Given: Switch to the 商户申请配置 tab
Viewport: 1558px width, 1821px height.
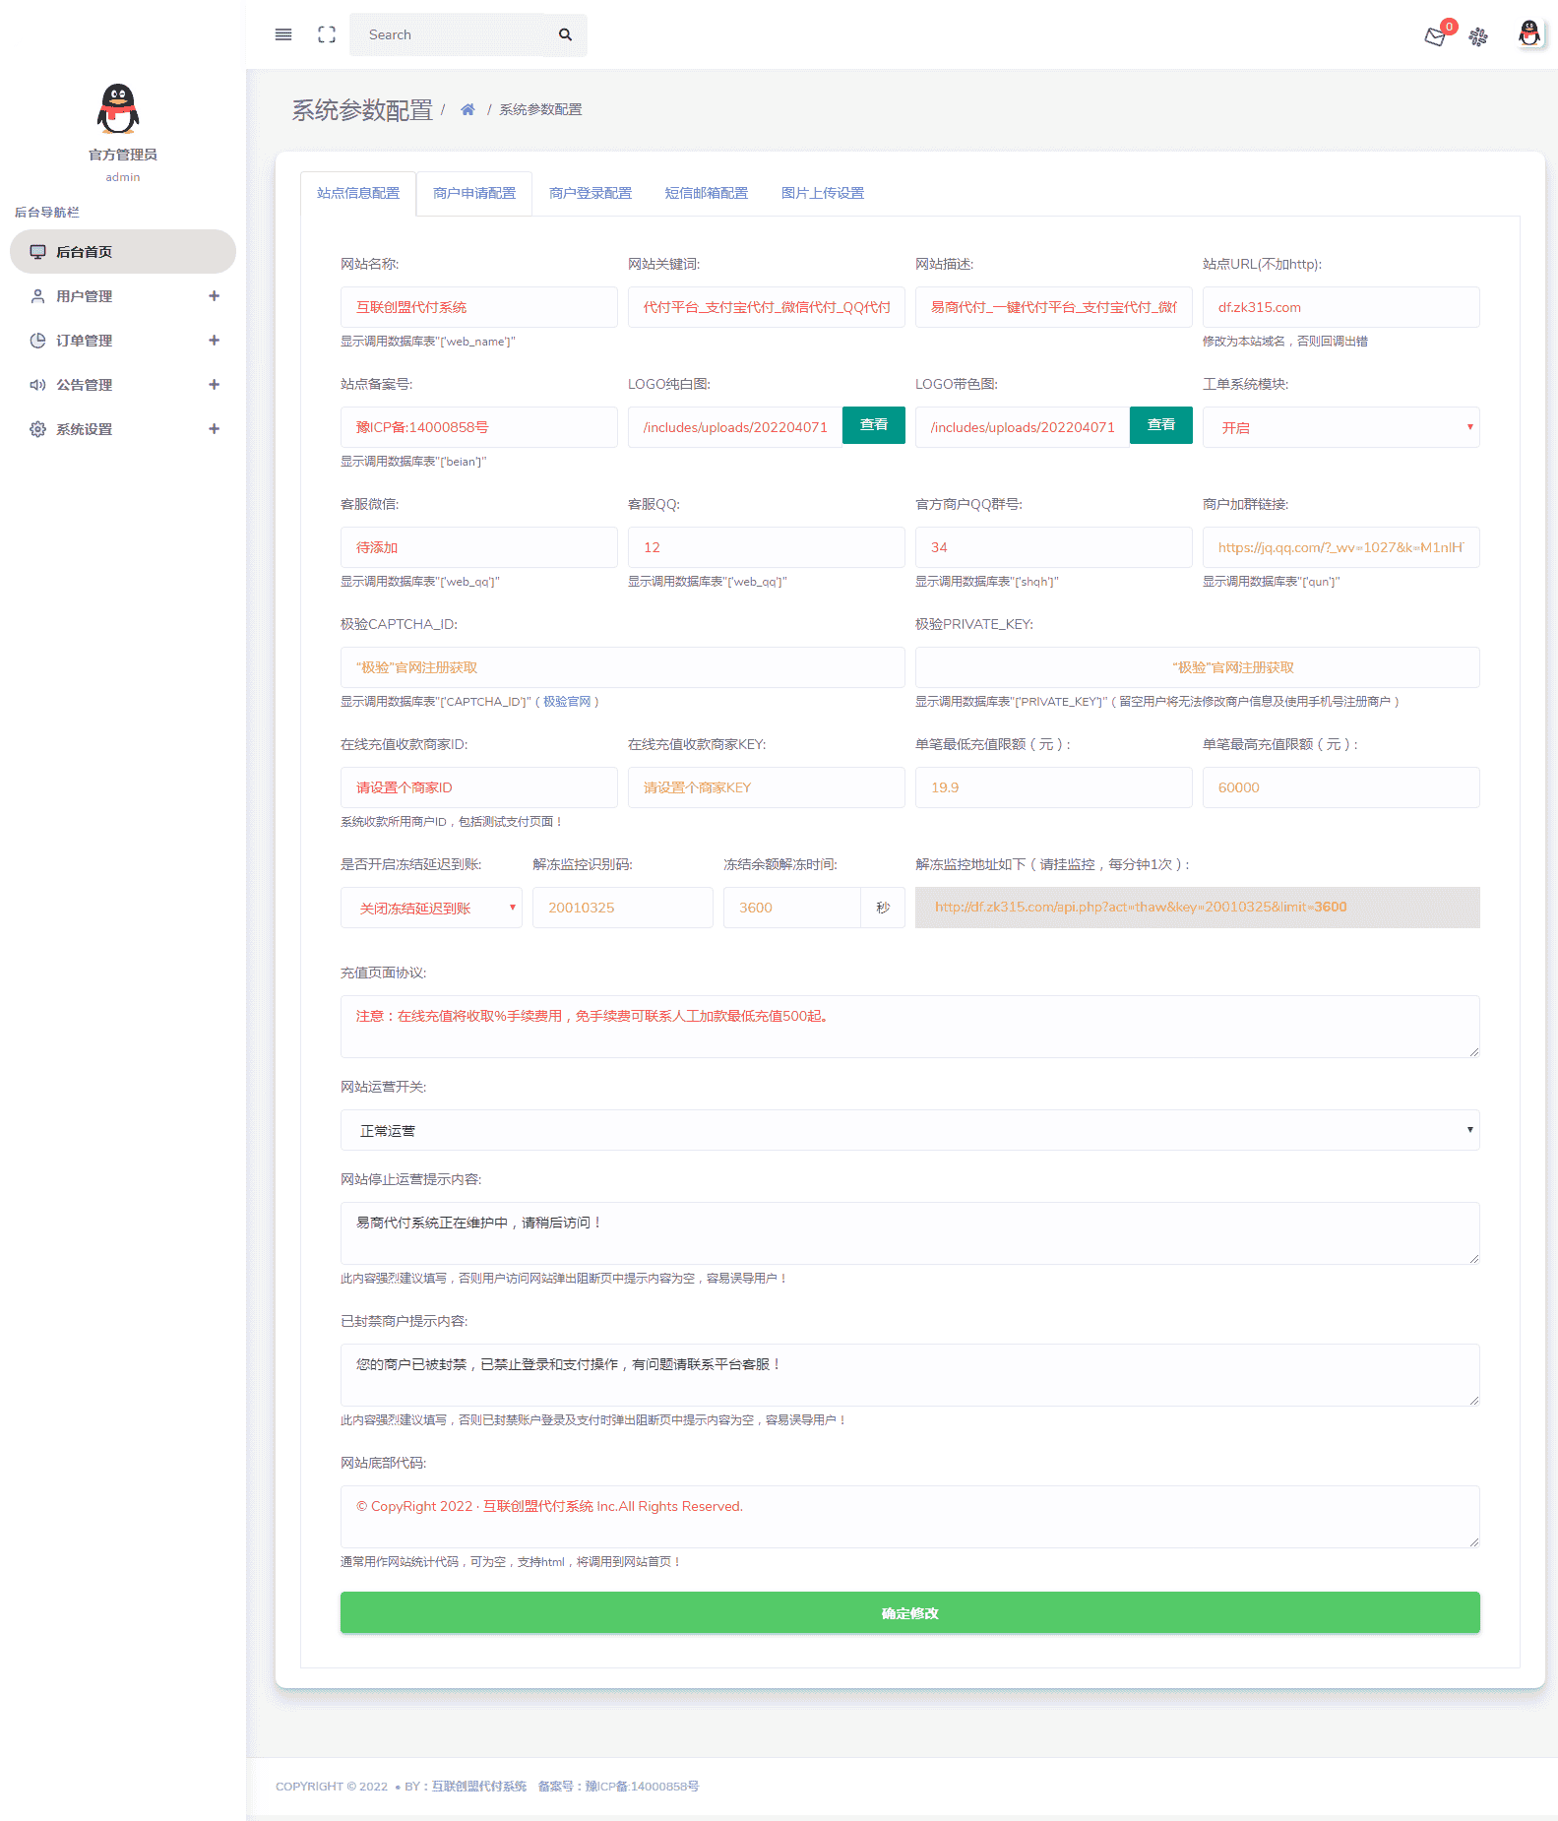Looking at the screenshot, I should 474,193.
